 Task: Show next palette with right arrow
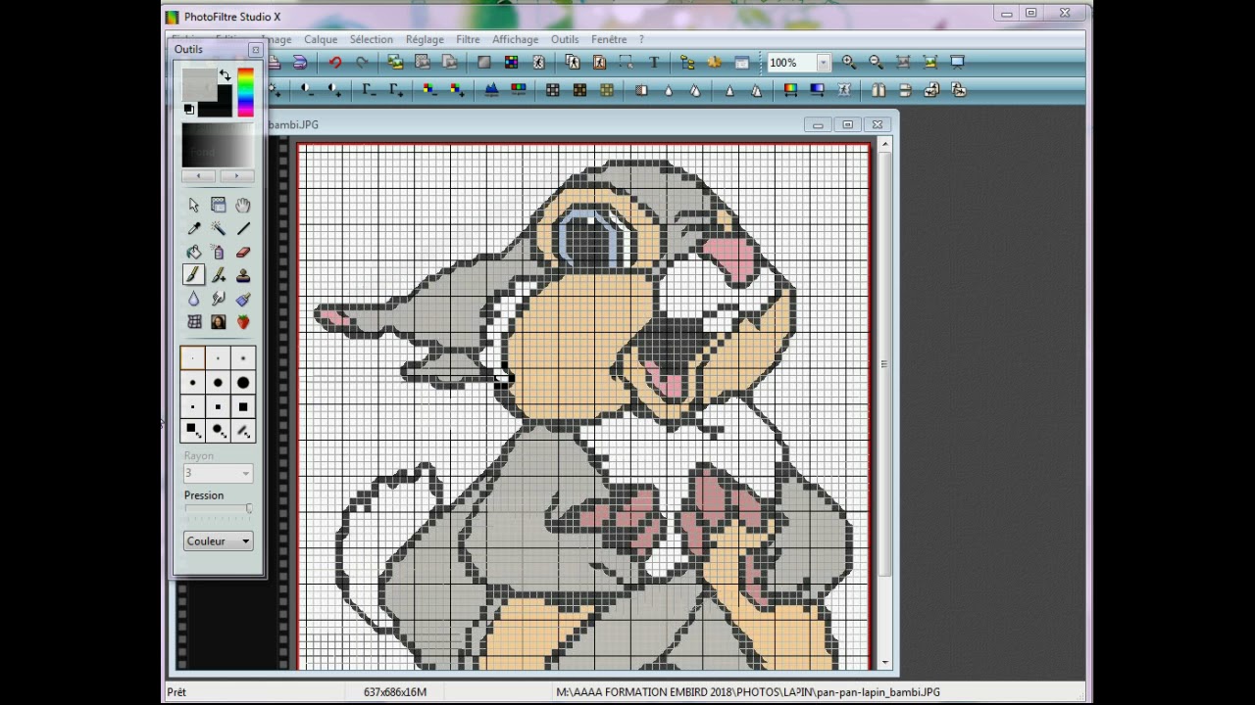(235, 176)
